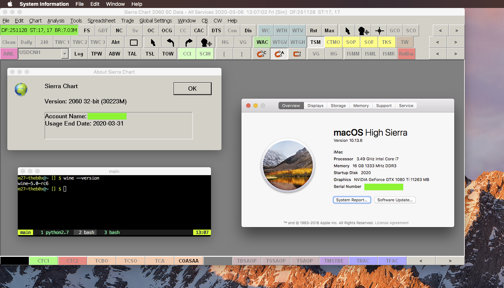Toggle the yellow SOF button

point(369,42)
